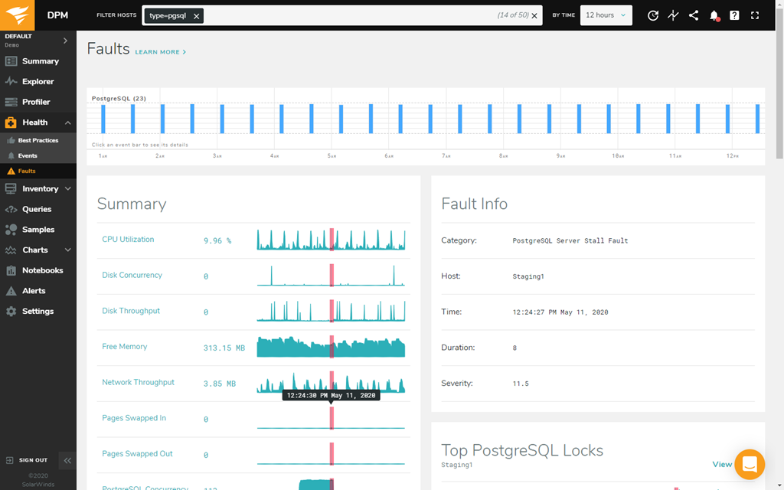
Task: Open the help question mark icon
Action: (x=734, y=15)
